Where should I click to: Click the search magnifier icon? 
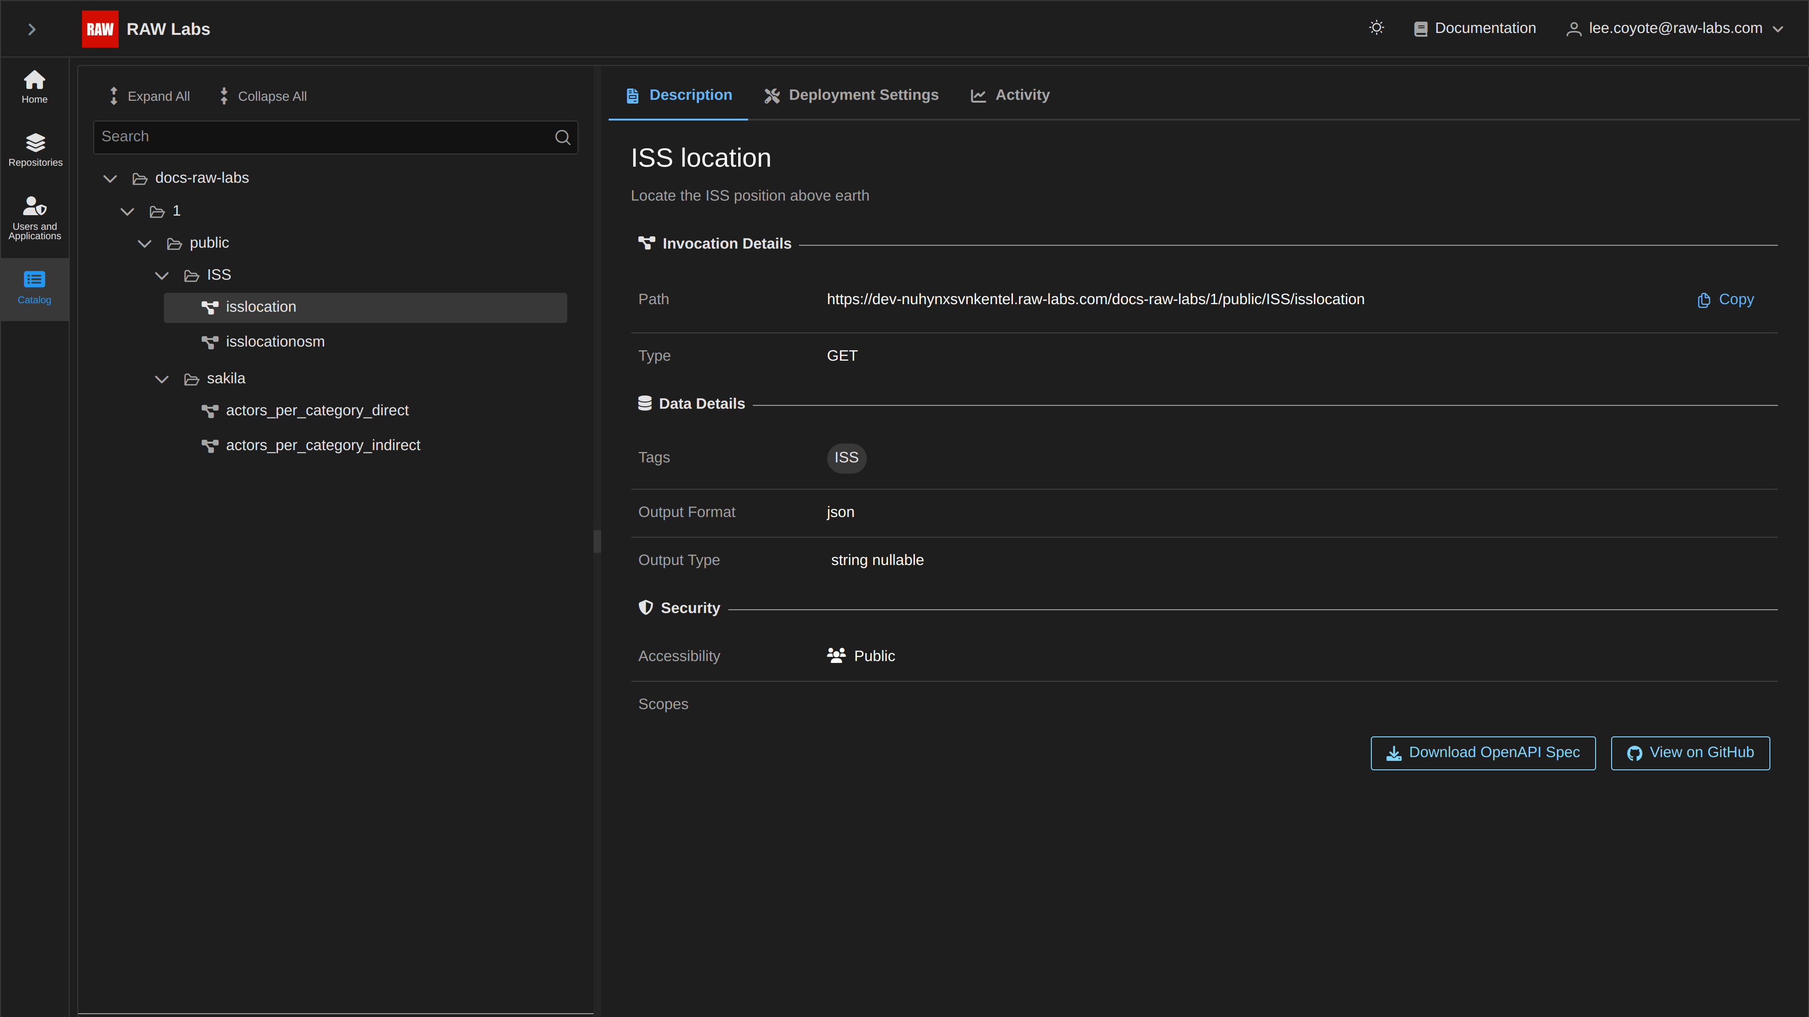pyautogui.click(x=562, y=137)
